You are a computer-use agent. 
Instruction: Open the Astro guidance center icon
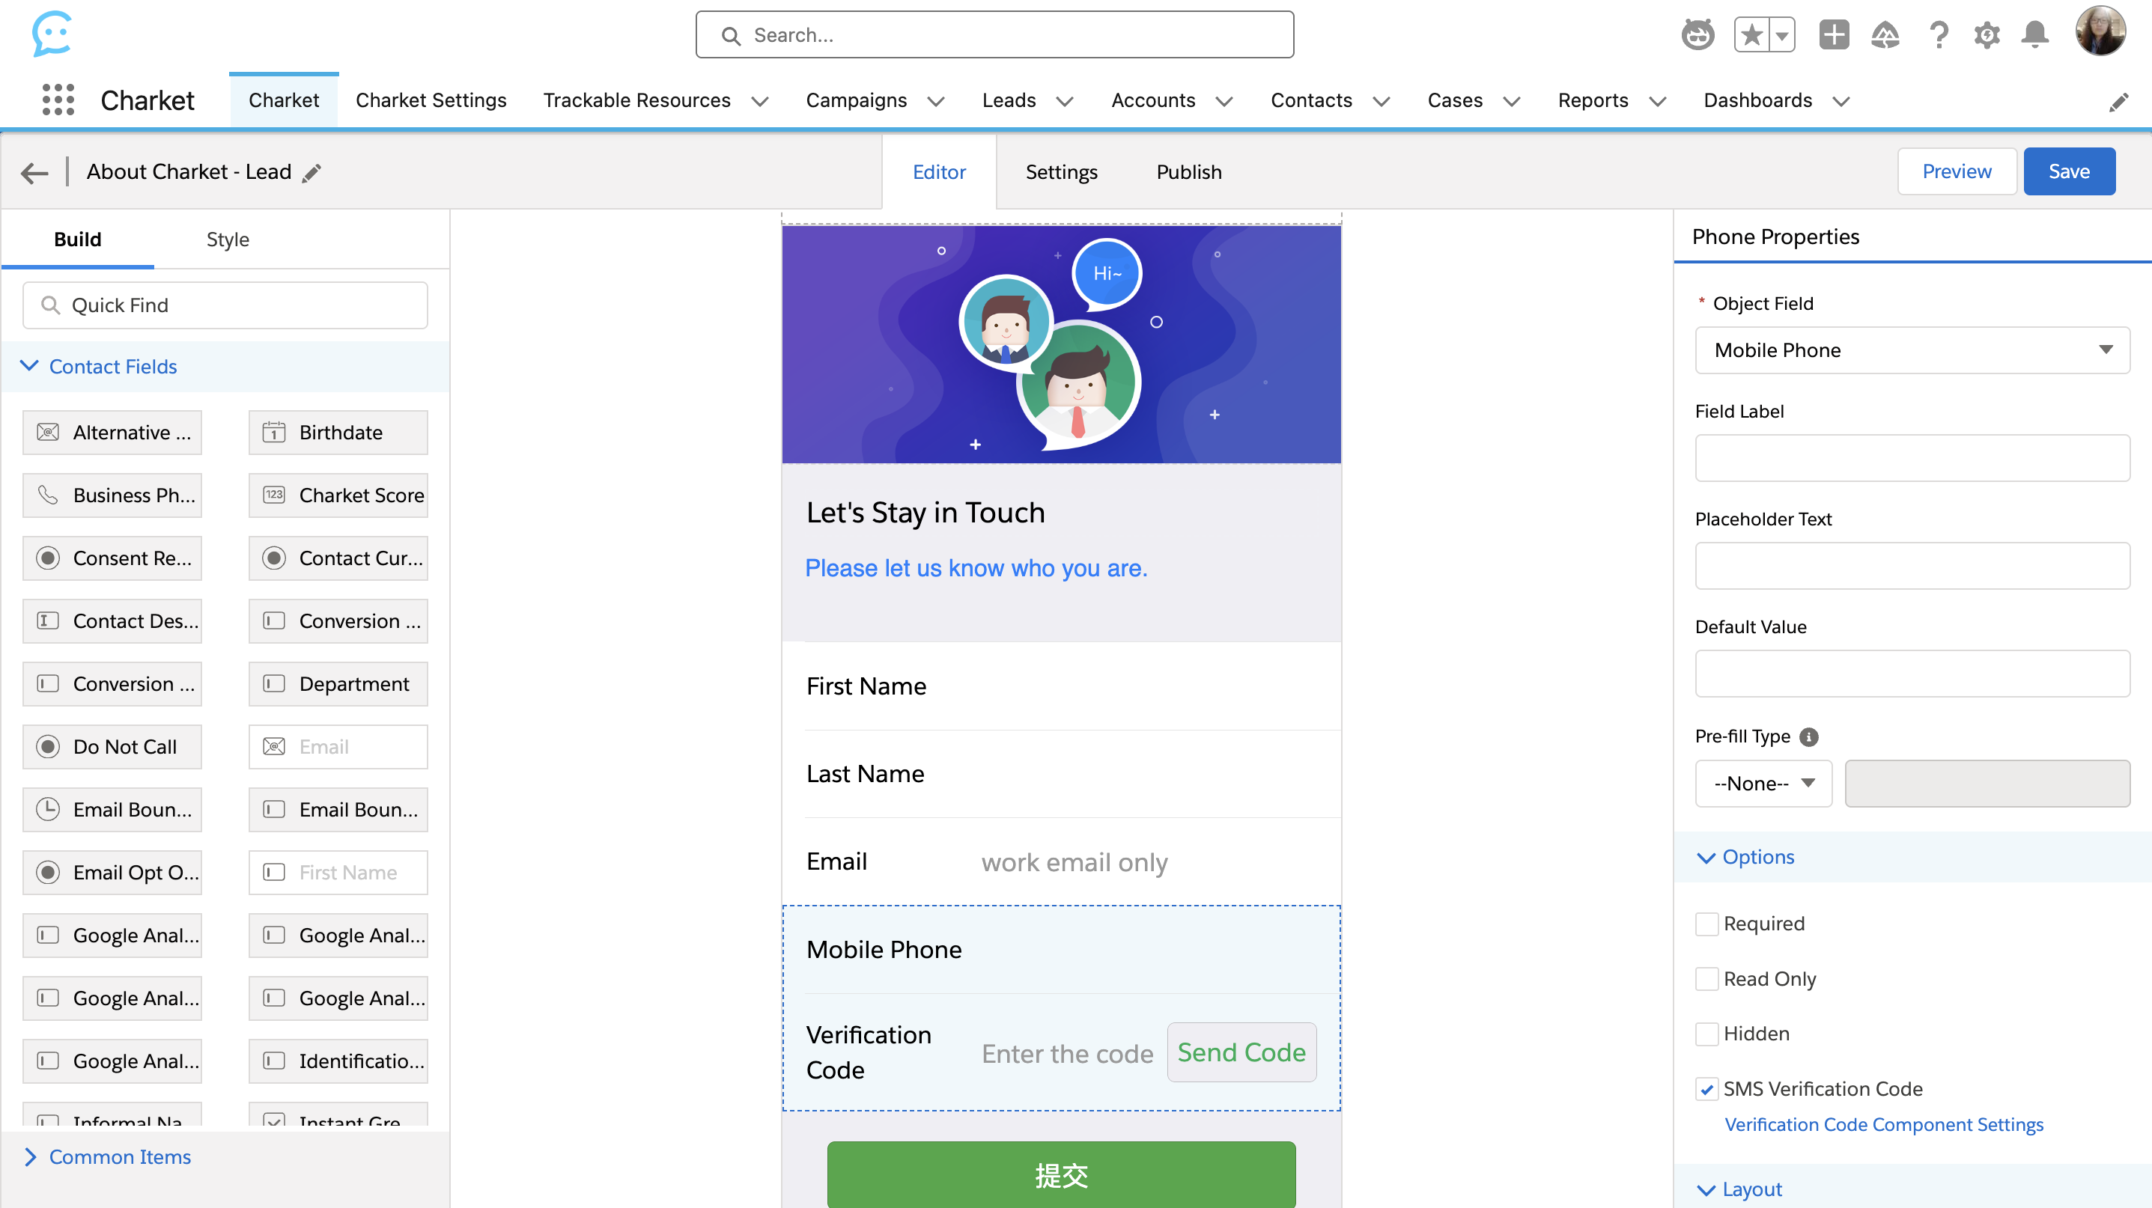point(1697,35)
